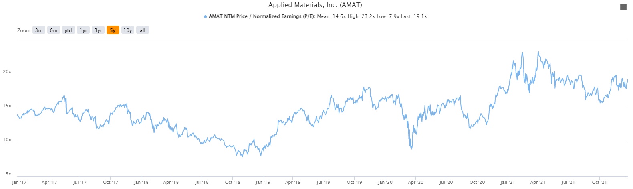Click the 20x y-axis label
Viewport: 633px width, 189px height.
point(7,72)
